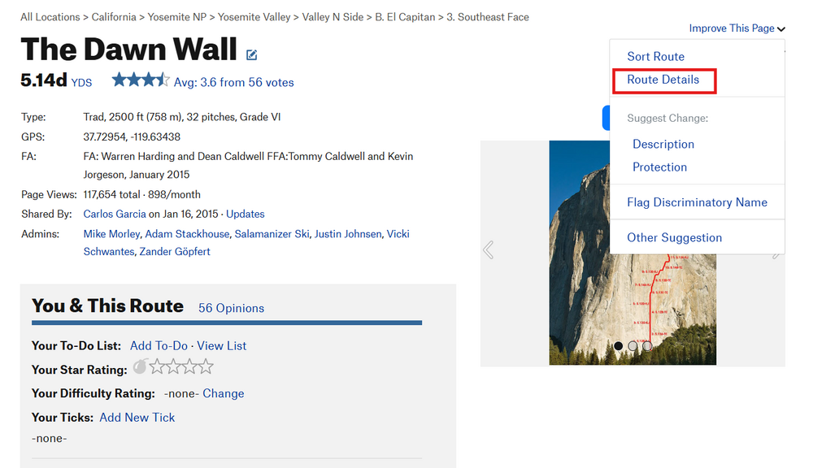
Task: Collapse the Improve This Page dropdown
Action: [737, 28]
